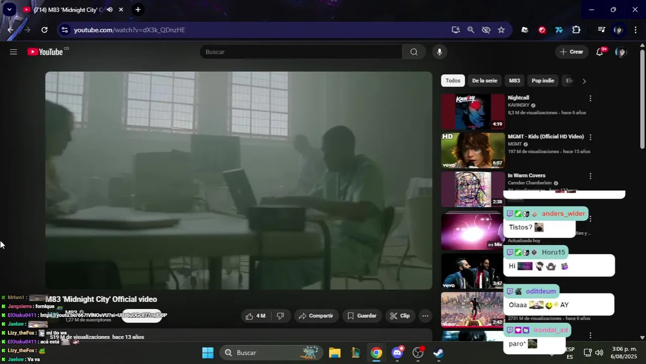The image size is (646, 364).
Task: Click the install app icon in address bar
Action: coord(455,30)
